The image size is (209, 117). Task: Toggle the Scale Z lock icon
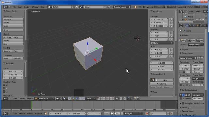coord(171,56)
